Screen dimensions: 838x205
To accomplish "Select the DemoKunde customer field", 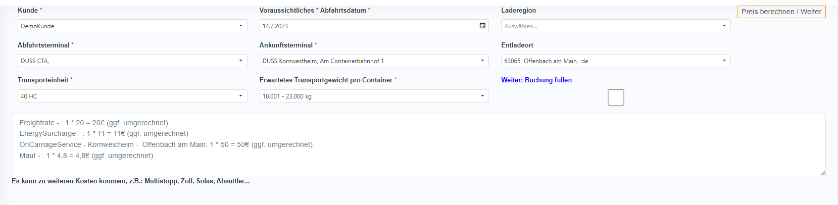I will point(126,26).
